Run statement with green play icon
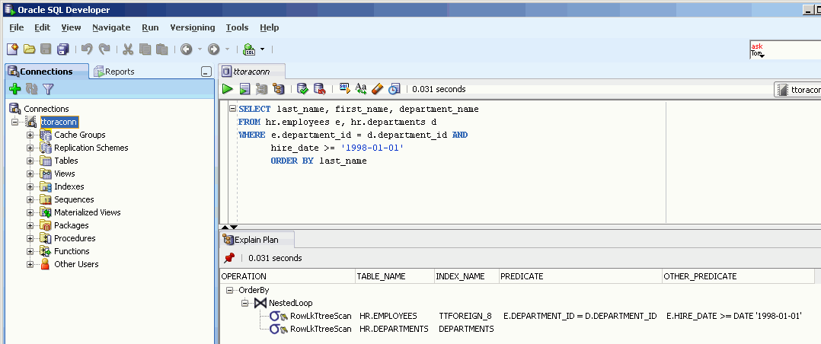Viewport: 821px width, 344px height. pyautogui.click(x=227, y=89)
